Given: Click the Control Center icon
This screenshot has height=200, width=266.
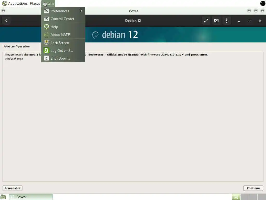Looking at the screenshot, I should pyautogui.click(x=46, y=19).
